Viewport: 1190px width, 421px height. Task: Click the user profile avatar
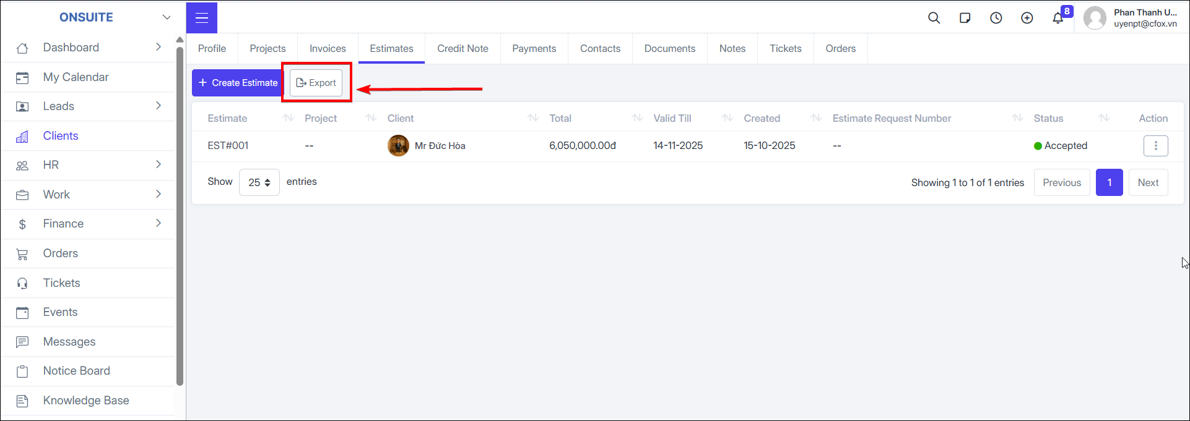pyautogui.click(x=1095, y=18)
